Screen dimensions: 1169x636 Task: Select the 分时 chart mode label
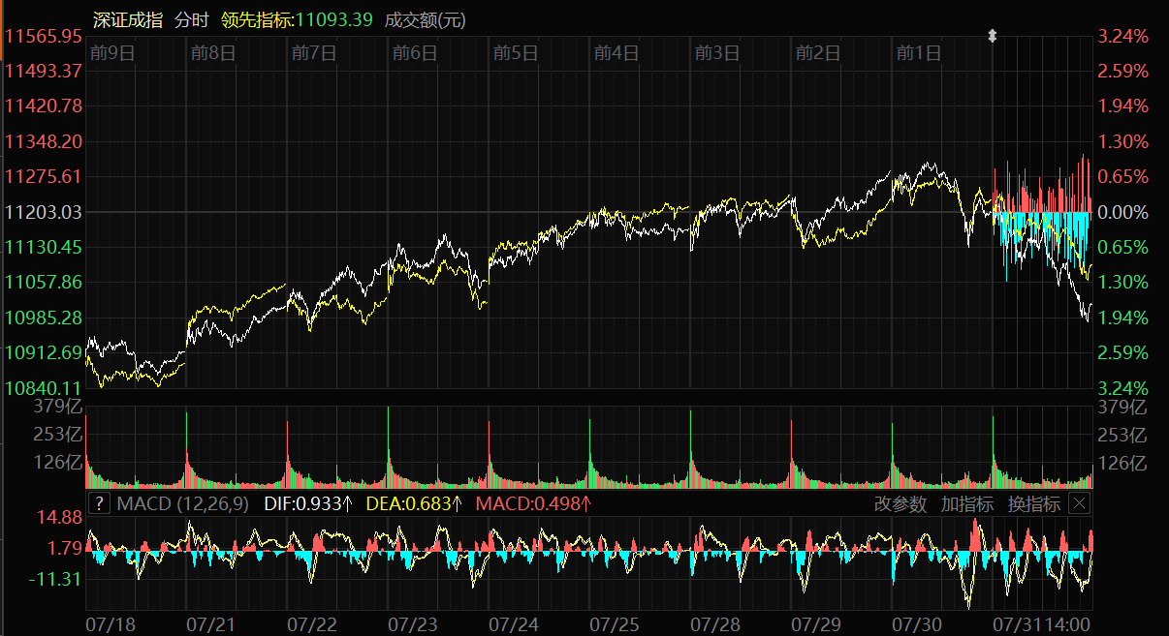click(193, 19)
